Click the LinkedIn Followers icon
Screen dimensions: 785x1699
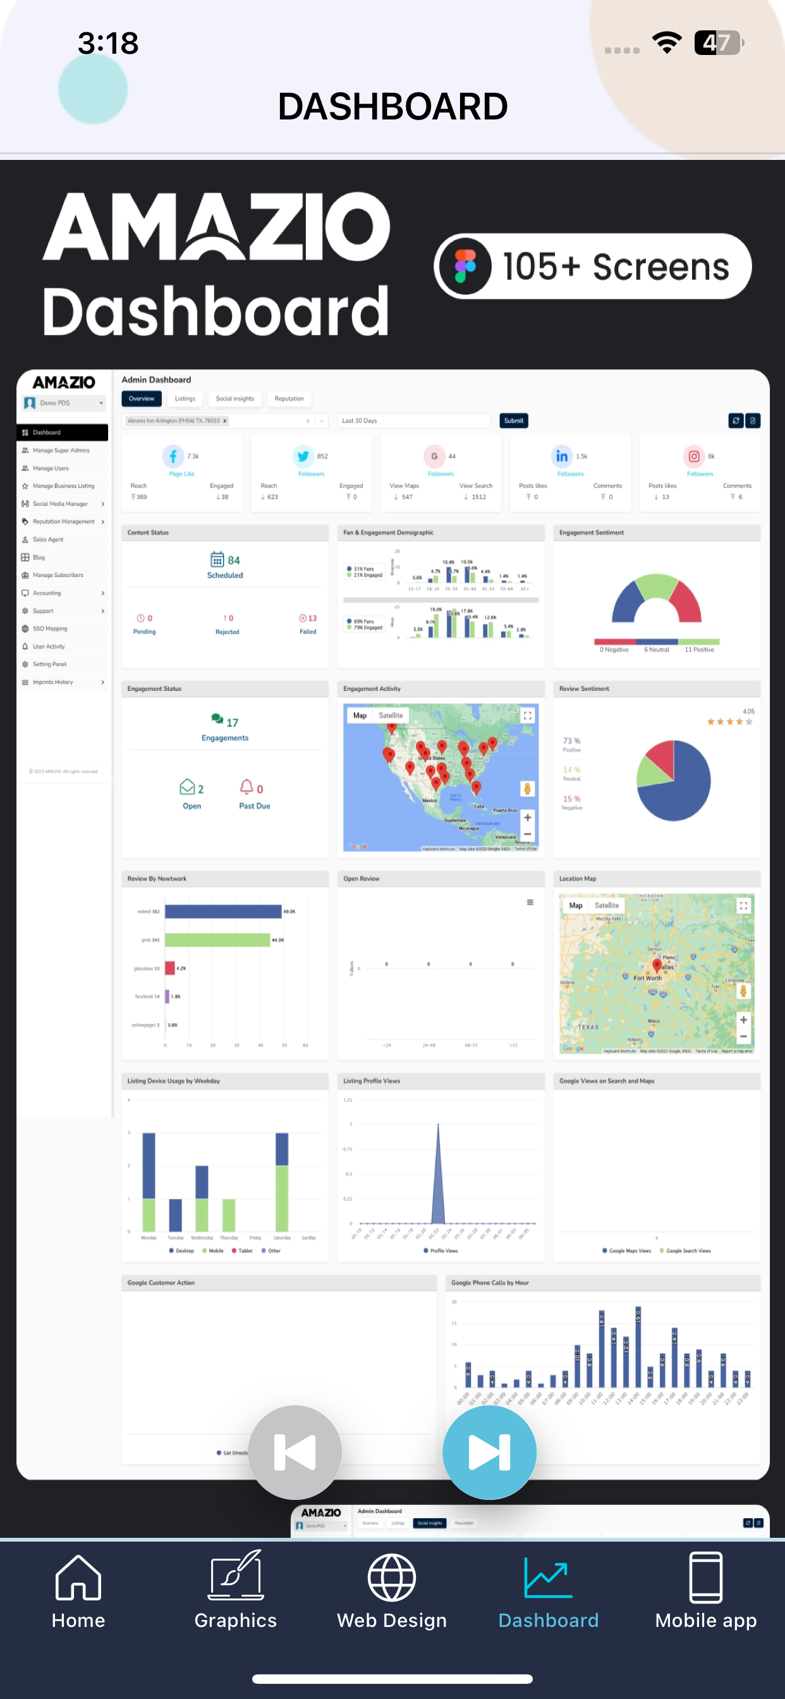point(562,456)
